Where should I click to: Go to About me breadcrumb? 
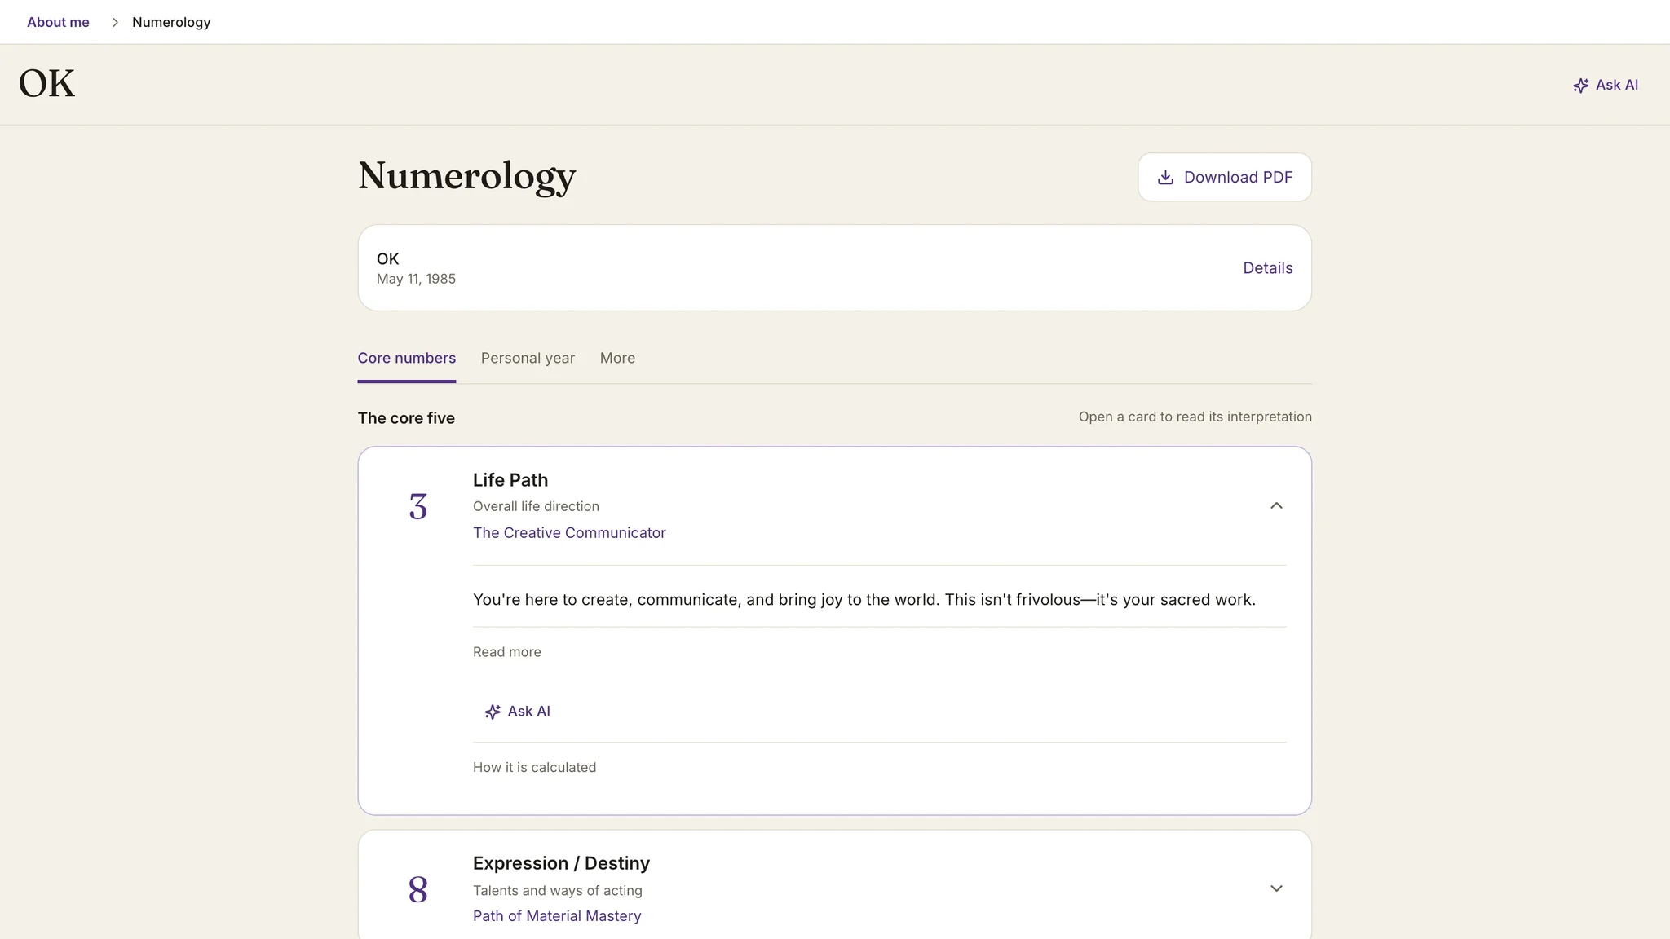[x=58, y=22]
